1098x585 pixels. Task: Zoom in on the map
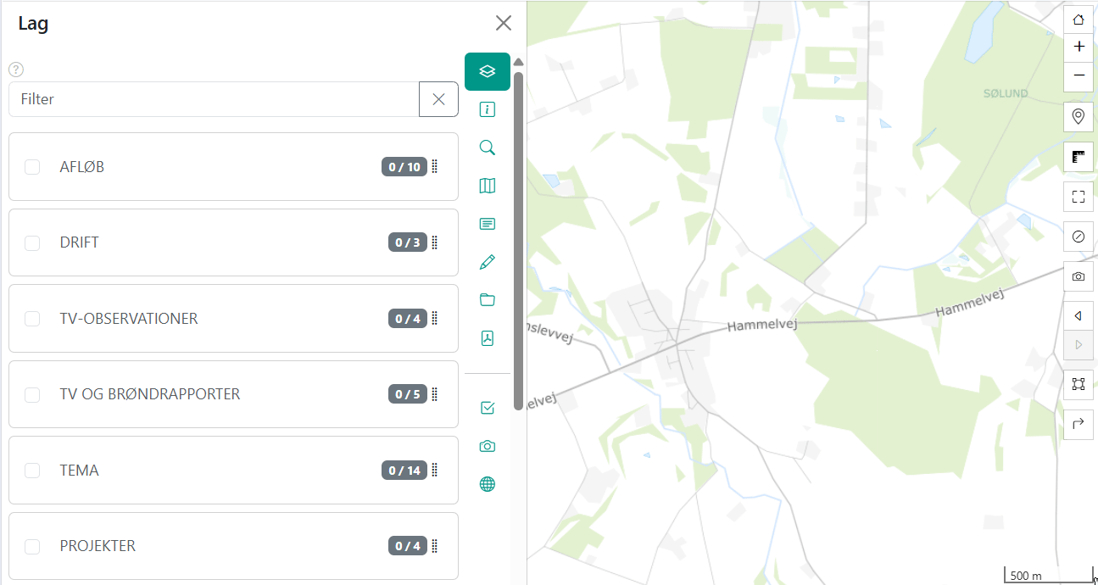pyautogui.click(x=1078, y=47)
